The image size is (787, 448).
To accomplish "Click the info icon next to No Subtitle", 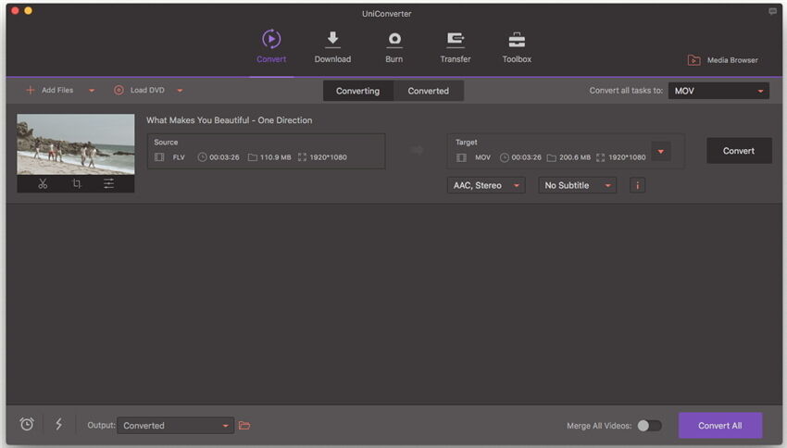I will 637,186.
